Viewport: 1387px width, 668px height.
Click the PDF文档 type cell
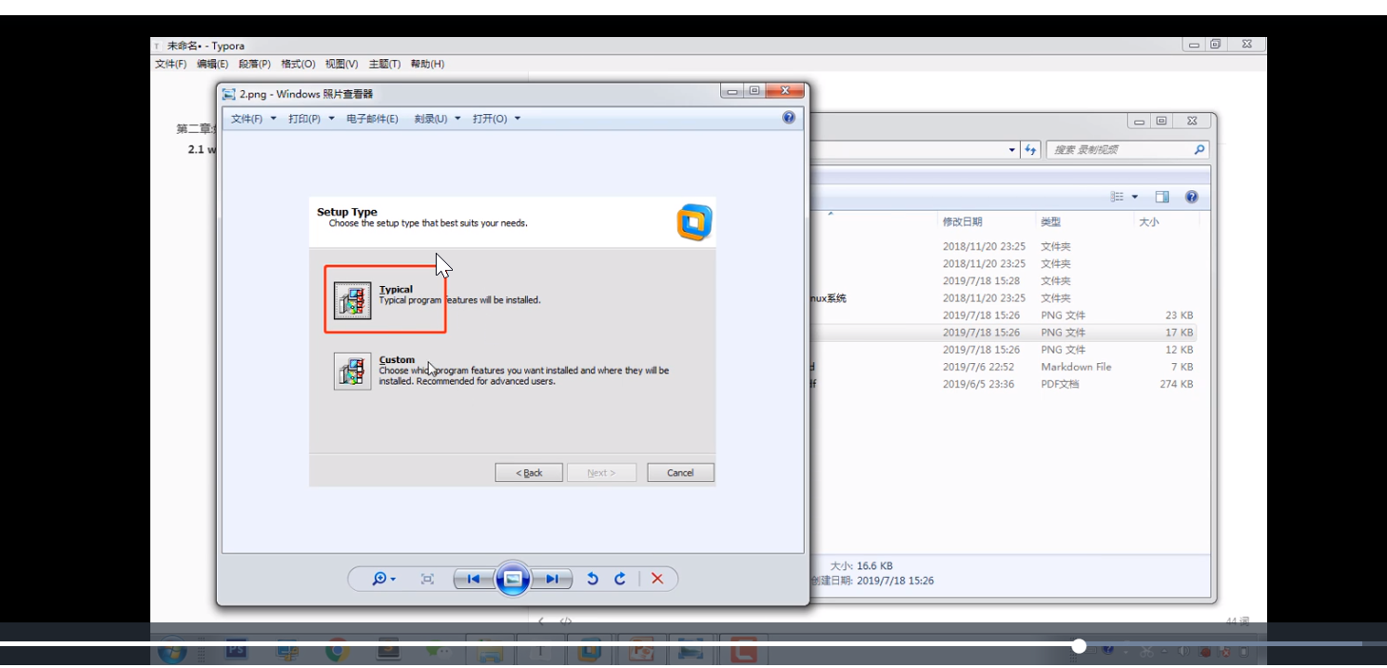1060,384
